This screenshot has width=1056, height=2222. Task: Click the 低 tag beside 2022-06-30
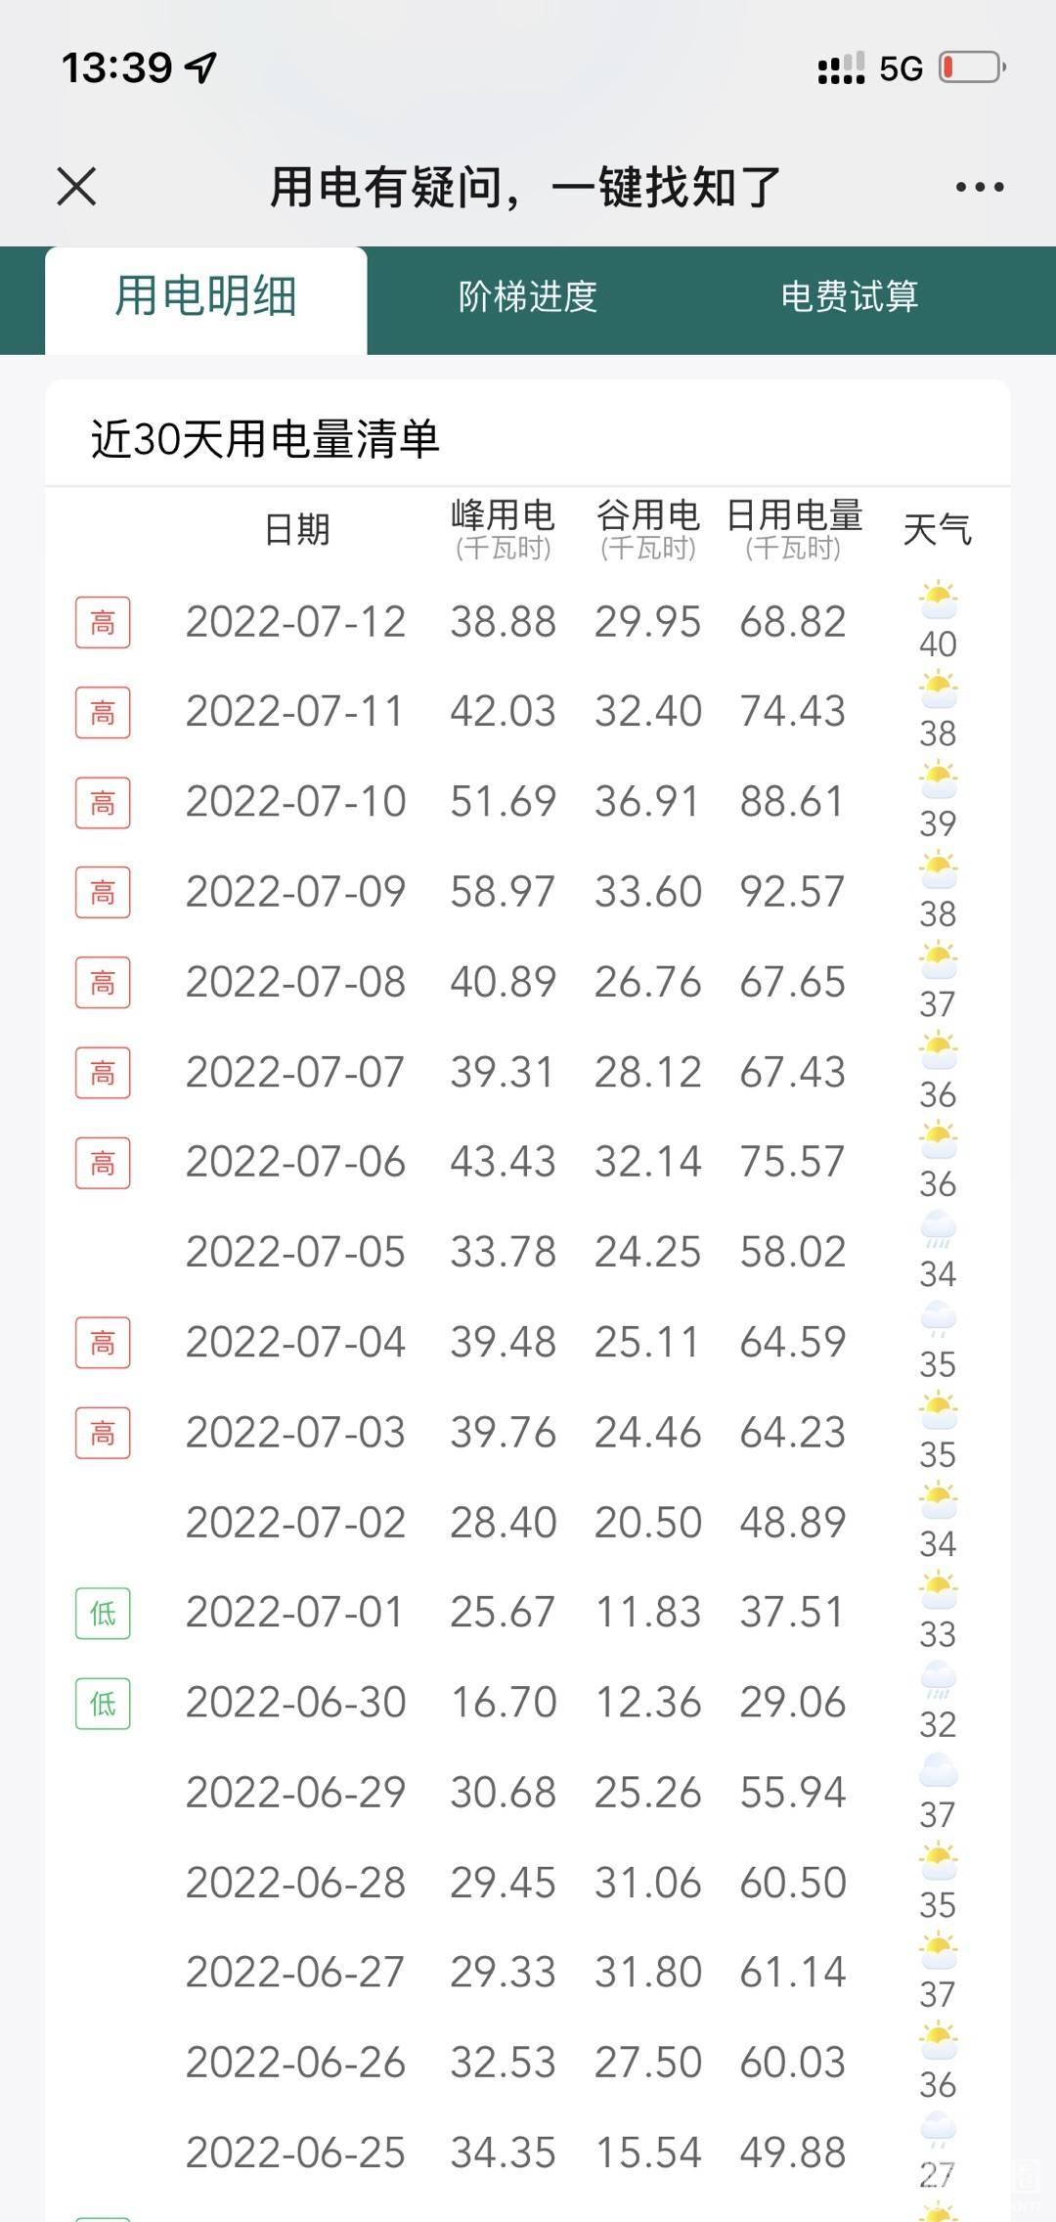coord(103,1704)
